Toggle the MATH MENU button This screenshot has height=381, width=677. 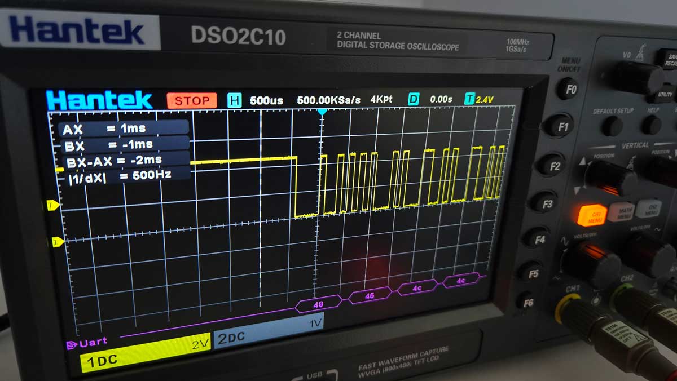621,211
